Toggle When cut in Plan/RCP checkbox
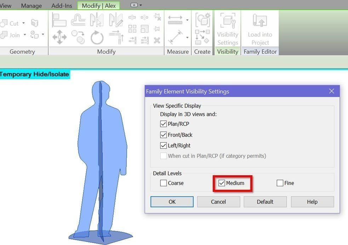The width and height of the screenshot is (348, 245). (163, 156)
